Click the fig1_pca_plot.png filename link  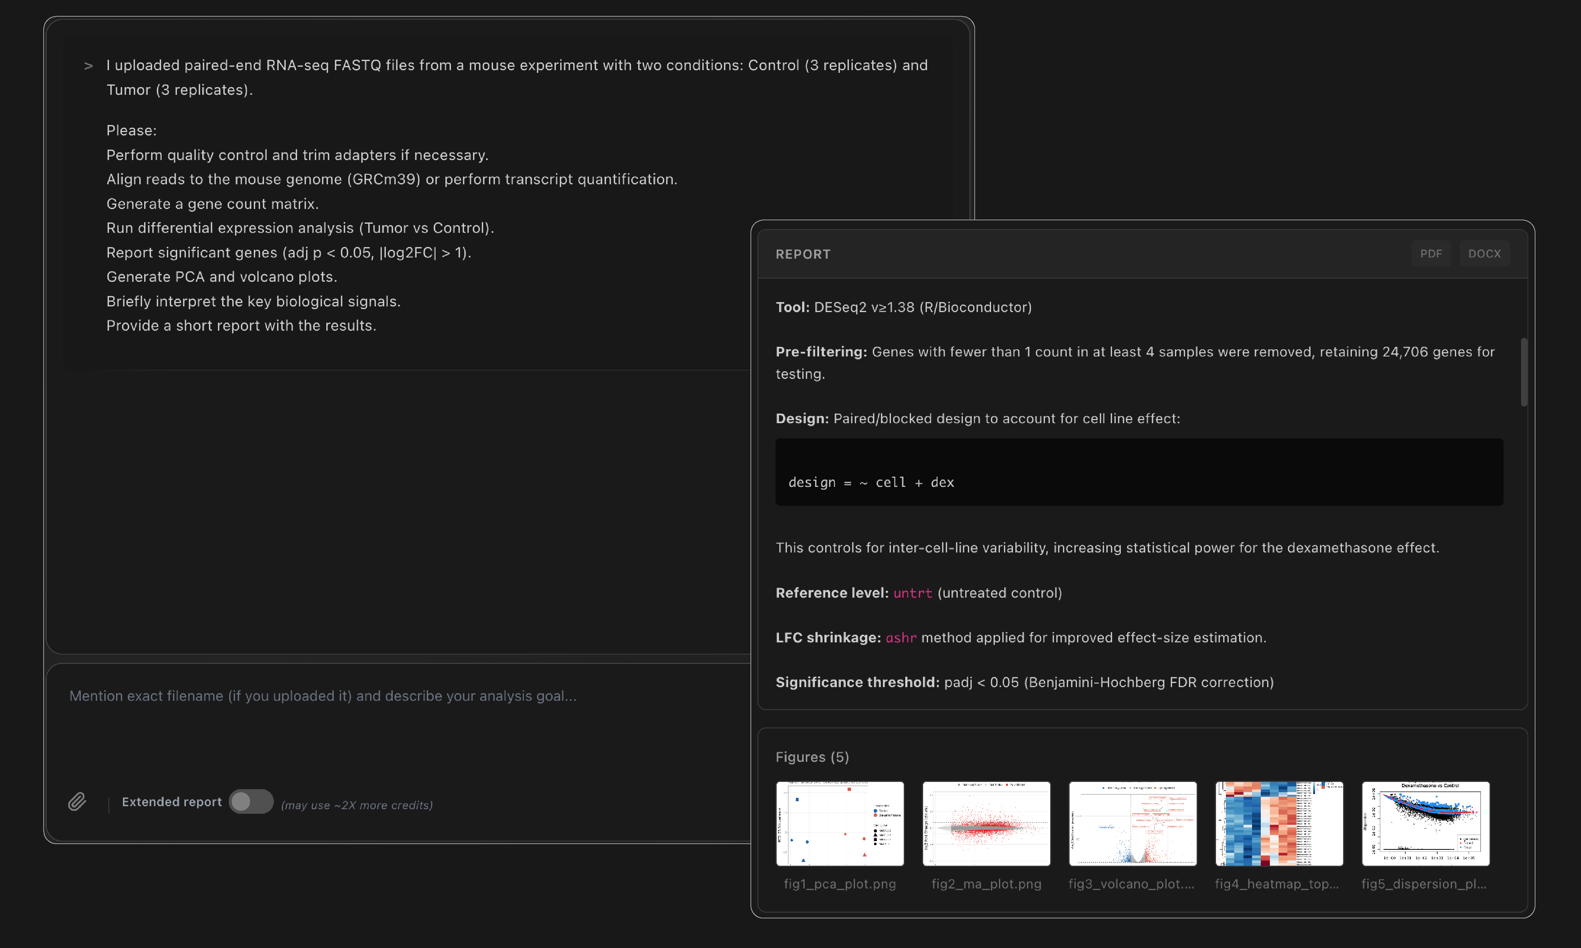840,885
